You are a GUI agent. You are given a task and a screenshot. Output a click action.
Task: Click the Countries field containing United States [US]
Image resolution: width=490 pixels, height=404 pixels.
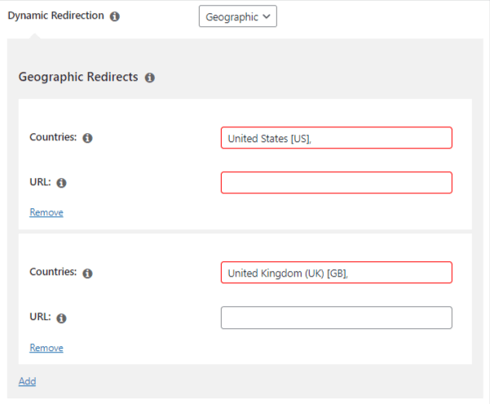point(336,138)
